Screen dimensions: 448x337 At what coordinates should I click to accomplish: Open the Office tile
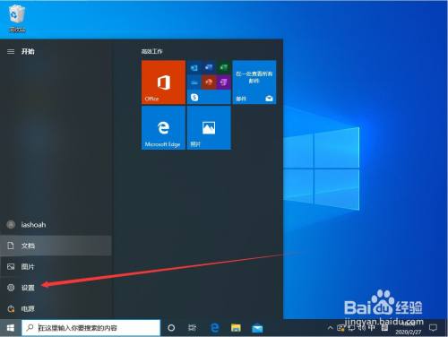[x=163, y=82]
